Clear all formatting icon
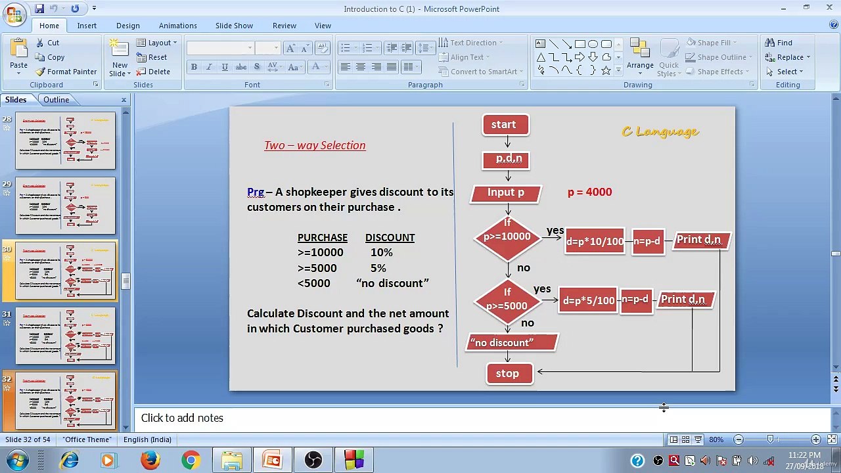 (x=322, y=48)
